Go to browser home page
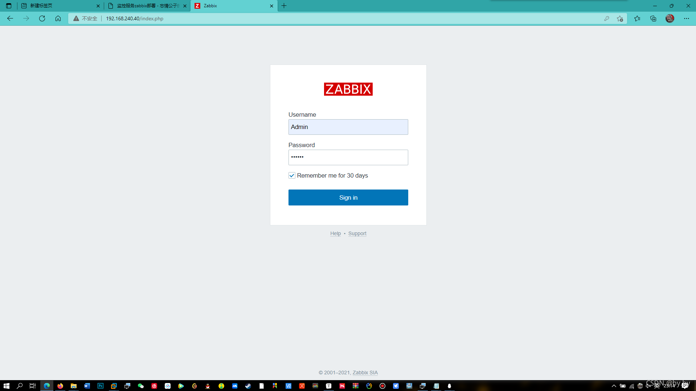696x391 pixels. coord(58,18)
